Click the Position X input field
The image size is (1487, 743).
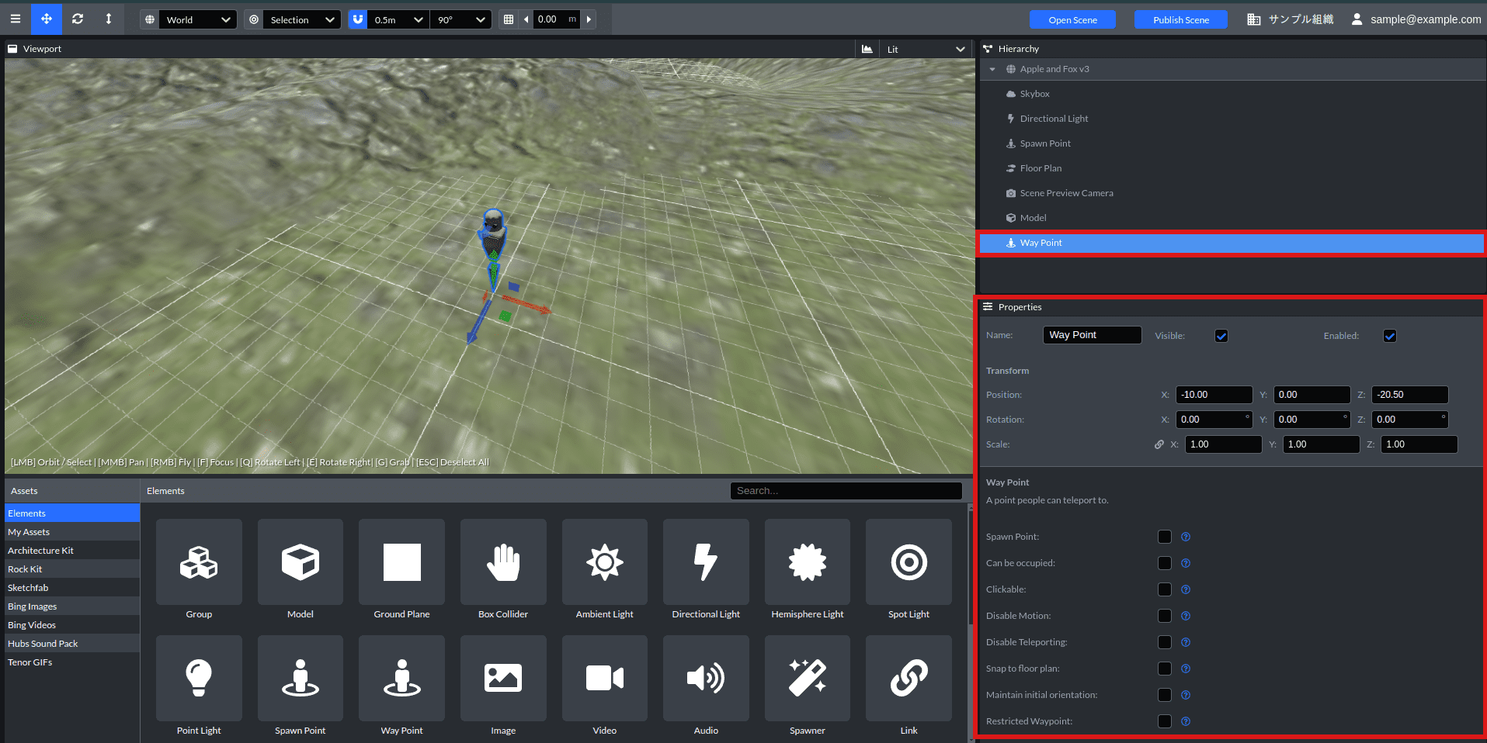[1213, 395]
